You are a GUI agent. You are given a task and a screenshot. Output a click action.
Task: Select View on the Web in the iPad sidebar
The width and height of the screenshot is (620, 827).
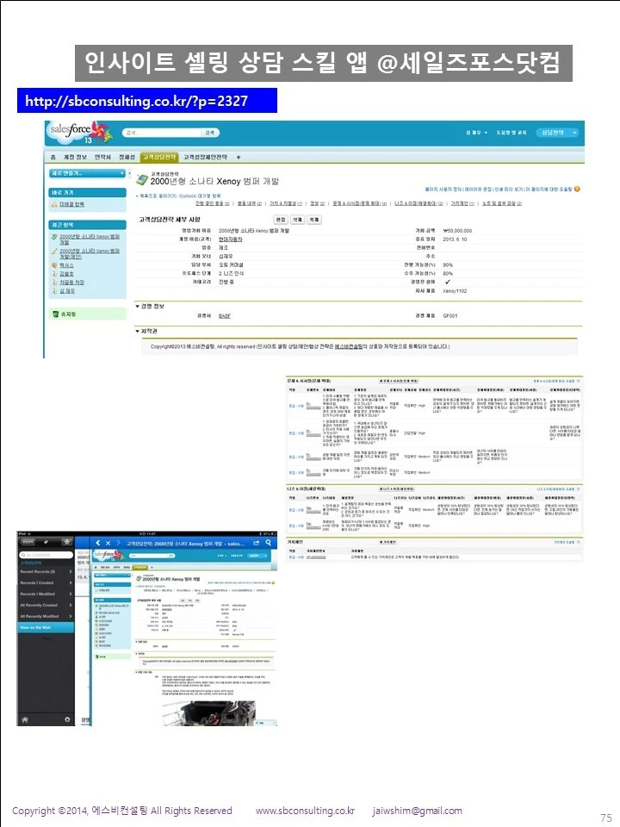pyautogui.click(x=46, y=628)
